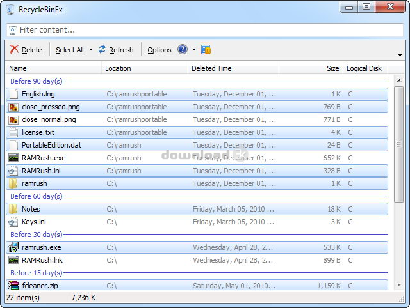The image size is (410, 308).
Task: Click the RecycleBinEx title bar icon
Action: [x=10, y=10]
